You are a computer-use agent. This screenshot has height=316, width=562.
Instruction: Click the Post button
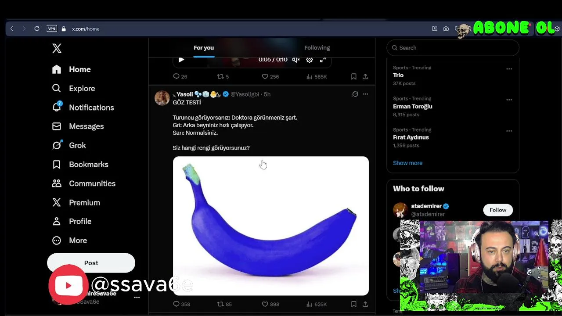pos(91,263)
